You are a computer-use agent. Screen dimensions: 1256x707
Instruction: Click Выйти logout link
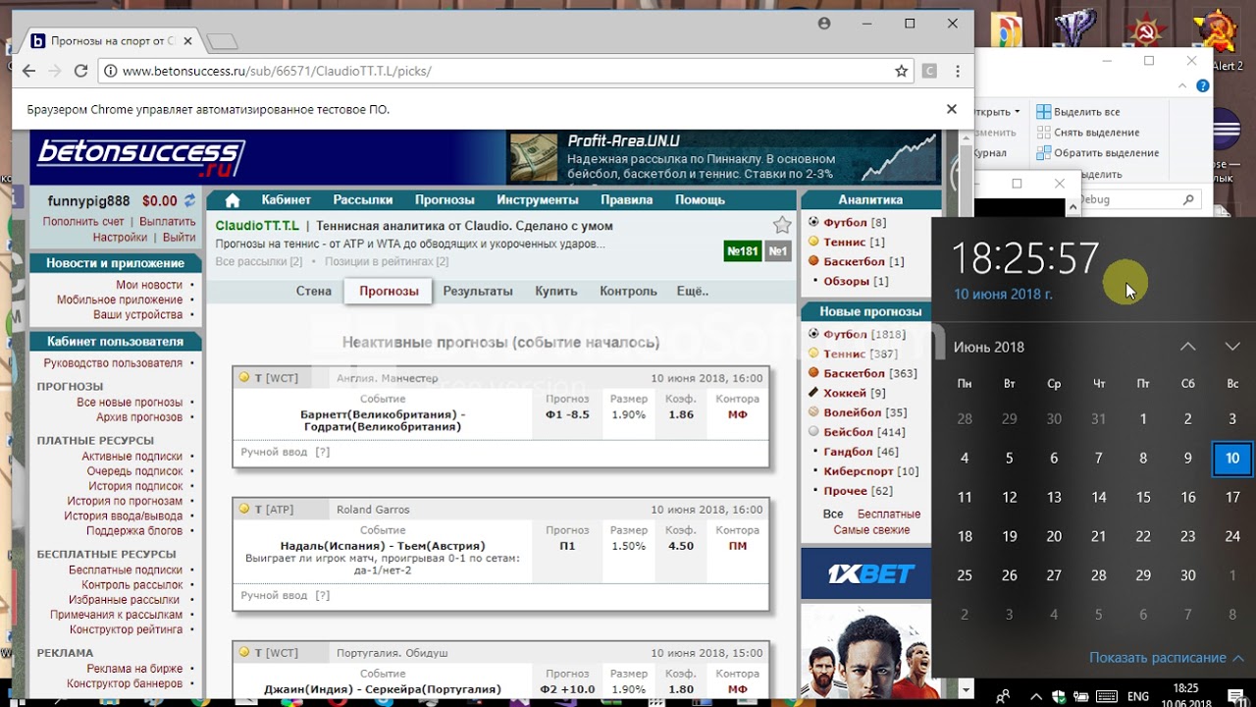click(180, 238)
